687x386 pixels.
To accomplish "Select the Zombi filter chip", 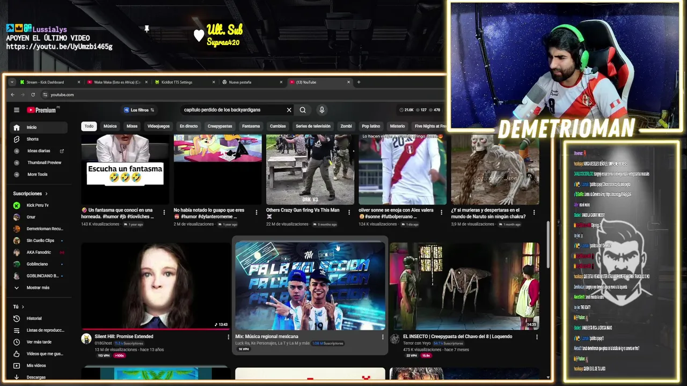I will point(346,126).
